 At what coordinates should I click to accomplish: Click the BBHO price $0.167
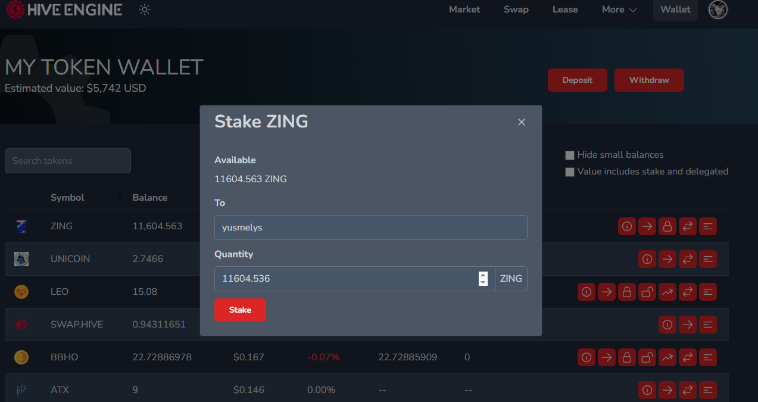248,357
